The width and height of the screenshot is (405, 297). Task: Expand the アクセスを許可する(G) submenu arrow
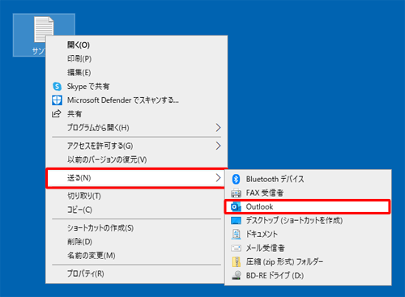[x=218, y=146]
